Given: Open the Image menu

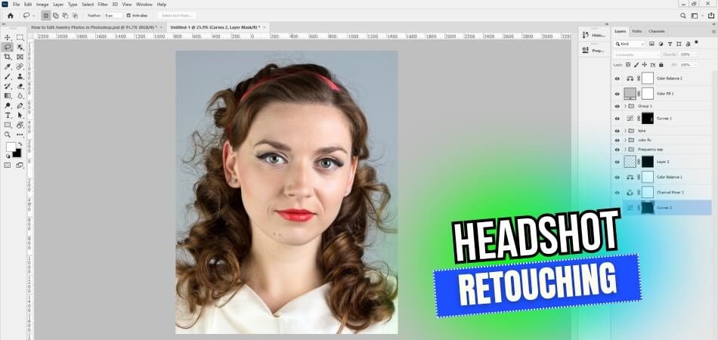Looking at the screenshot, I should pyautogui.click(x=42, y=4).
